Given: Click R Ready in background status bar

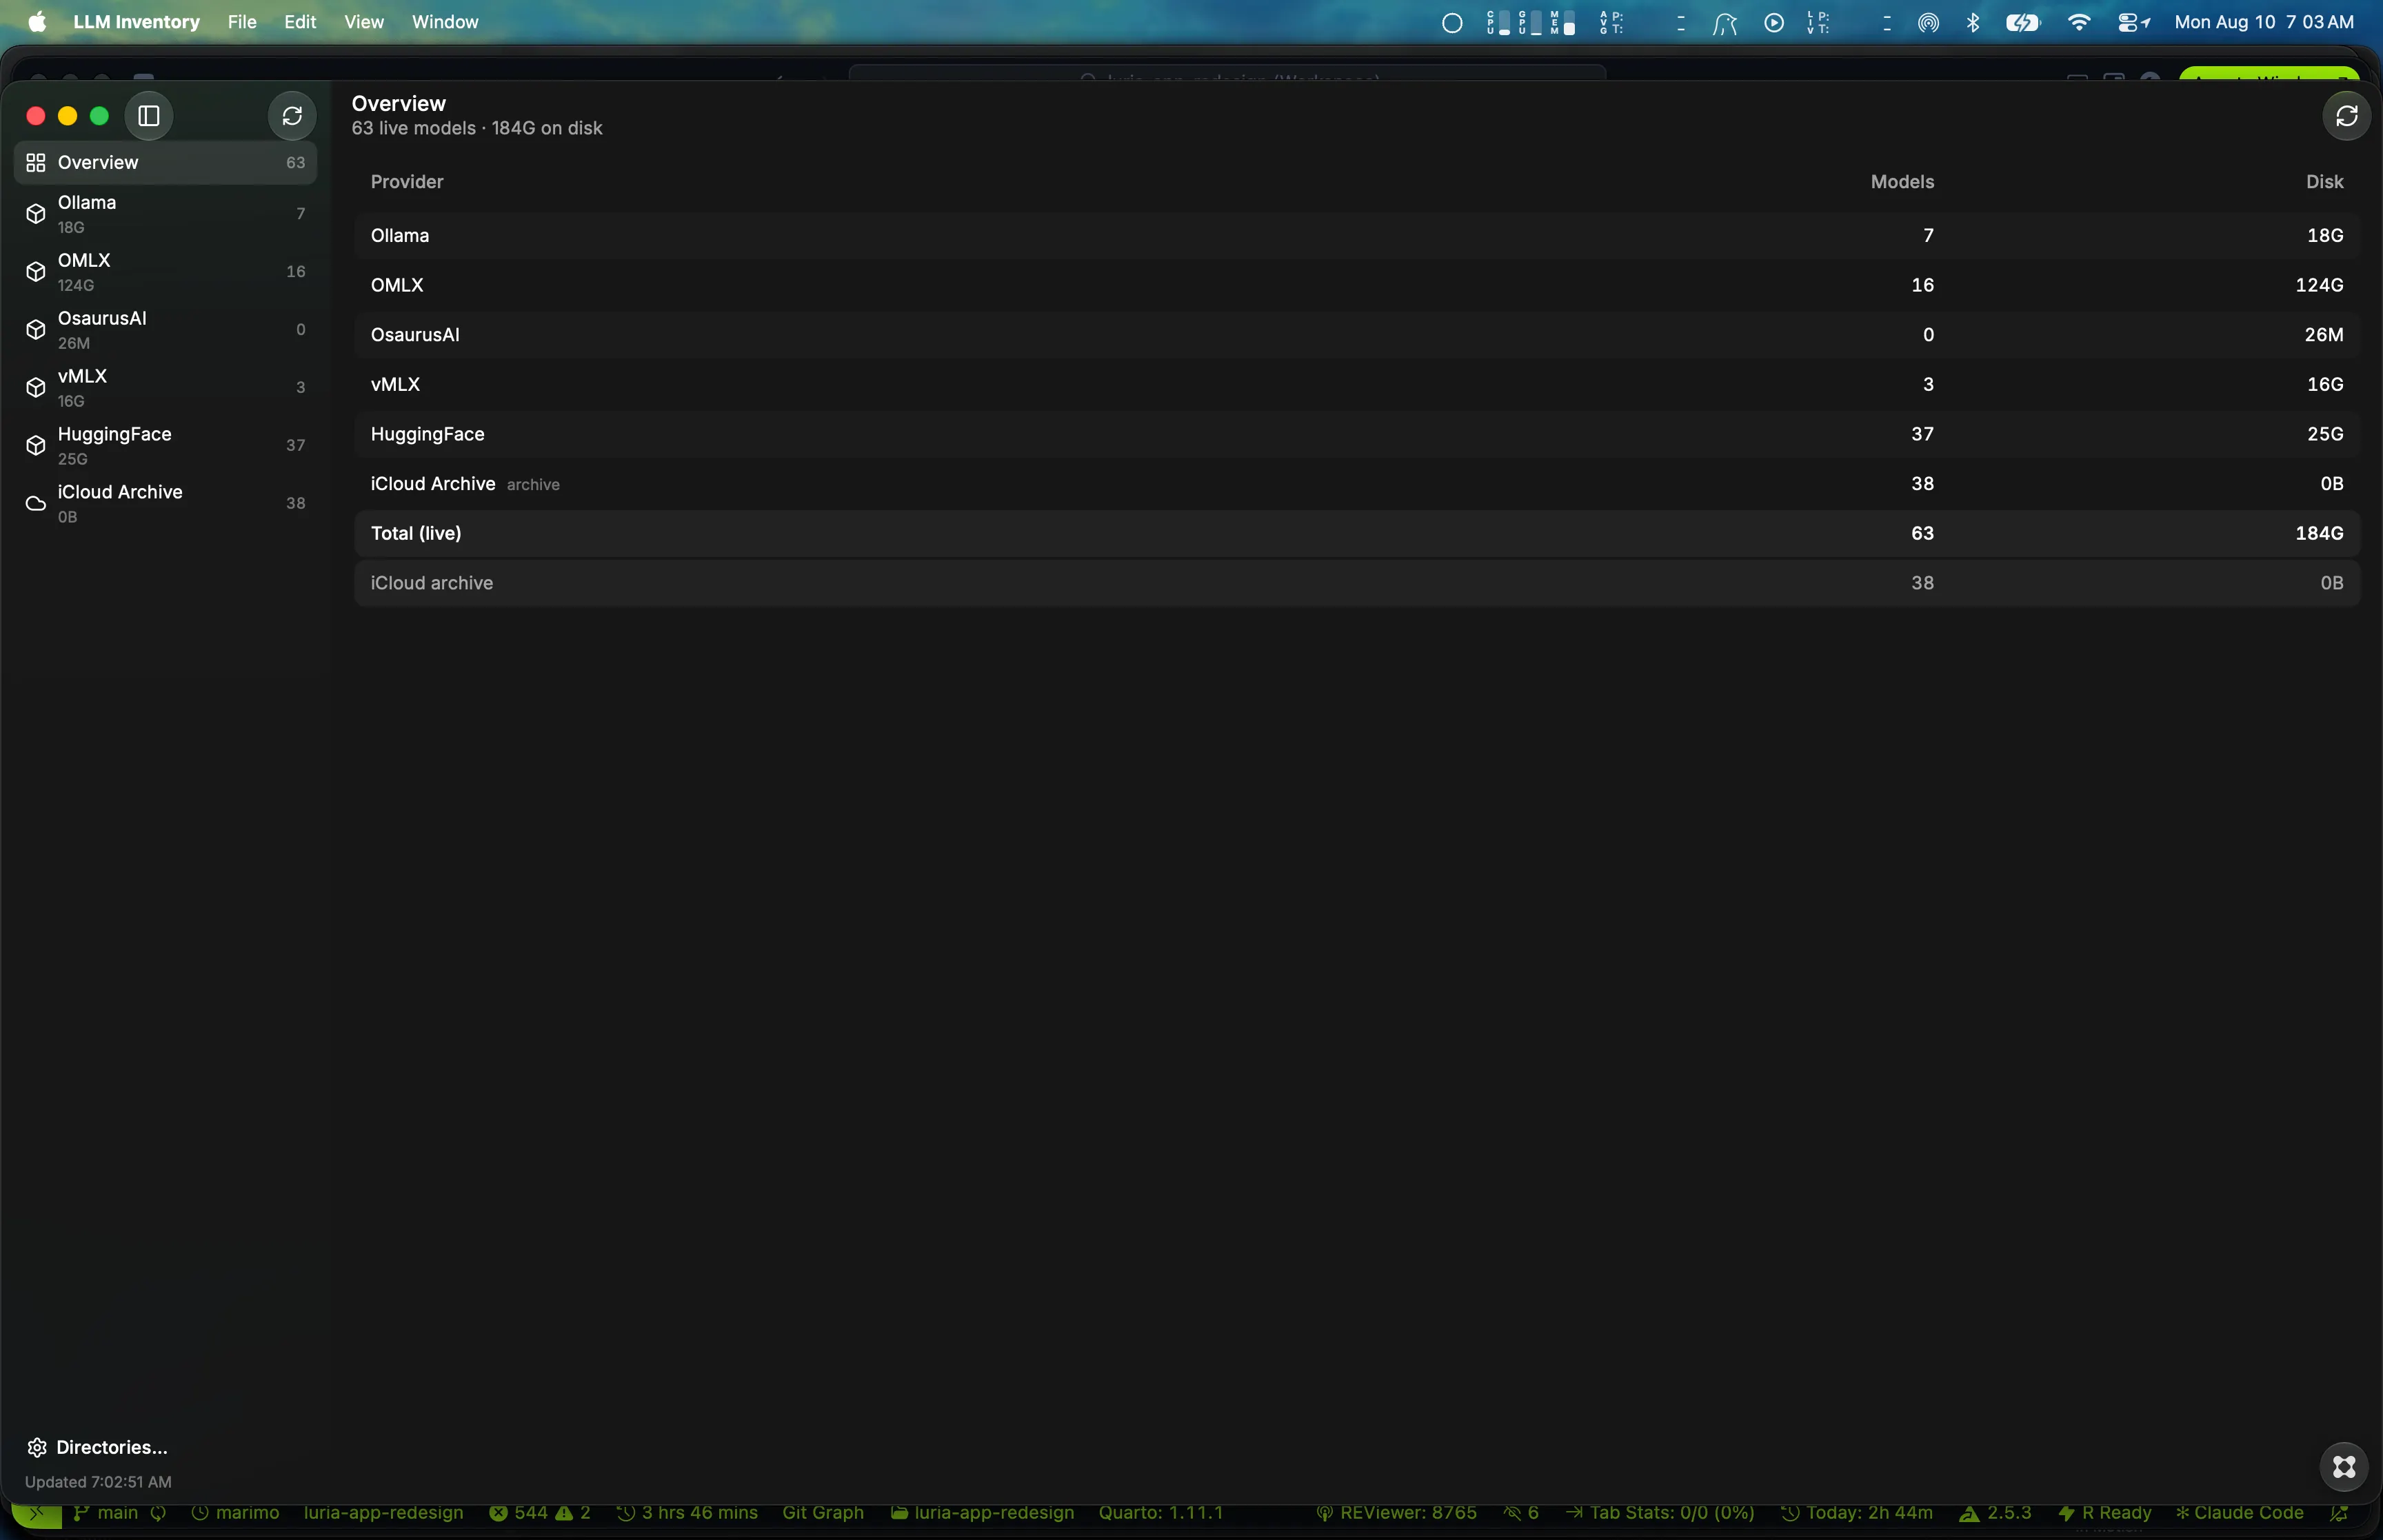Looking at the screenshot, I should pos(2105,1513).
